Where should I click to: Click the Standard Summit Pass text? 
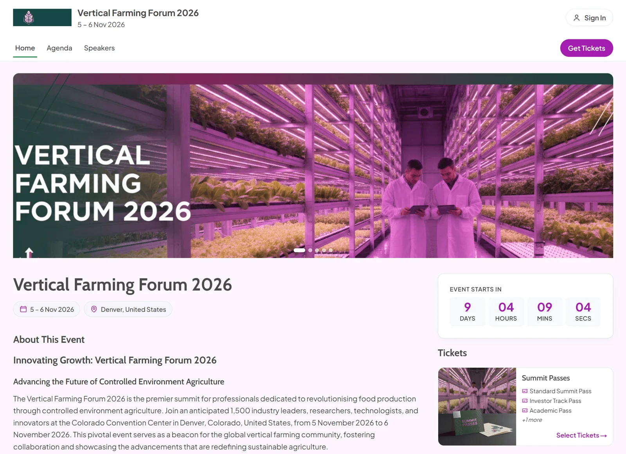pos(560,391)
